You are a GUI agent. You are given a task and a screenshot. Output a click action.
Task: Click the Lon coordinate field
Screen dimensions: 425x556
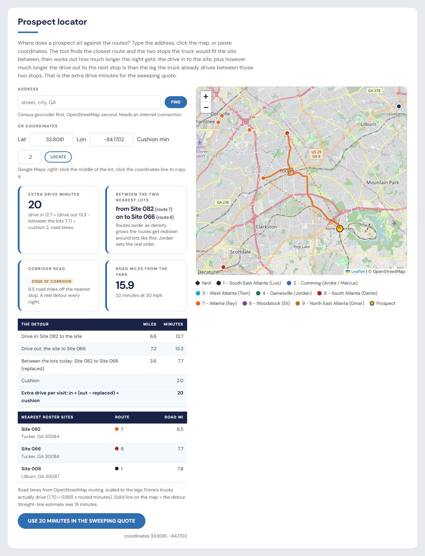pos(111,139)
